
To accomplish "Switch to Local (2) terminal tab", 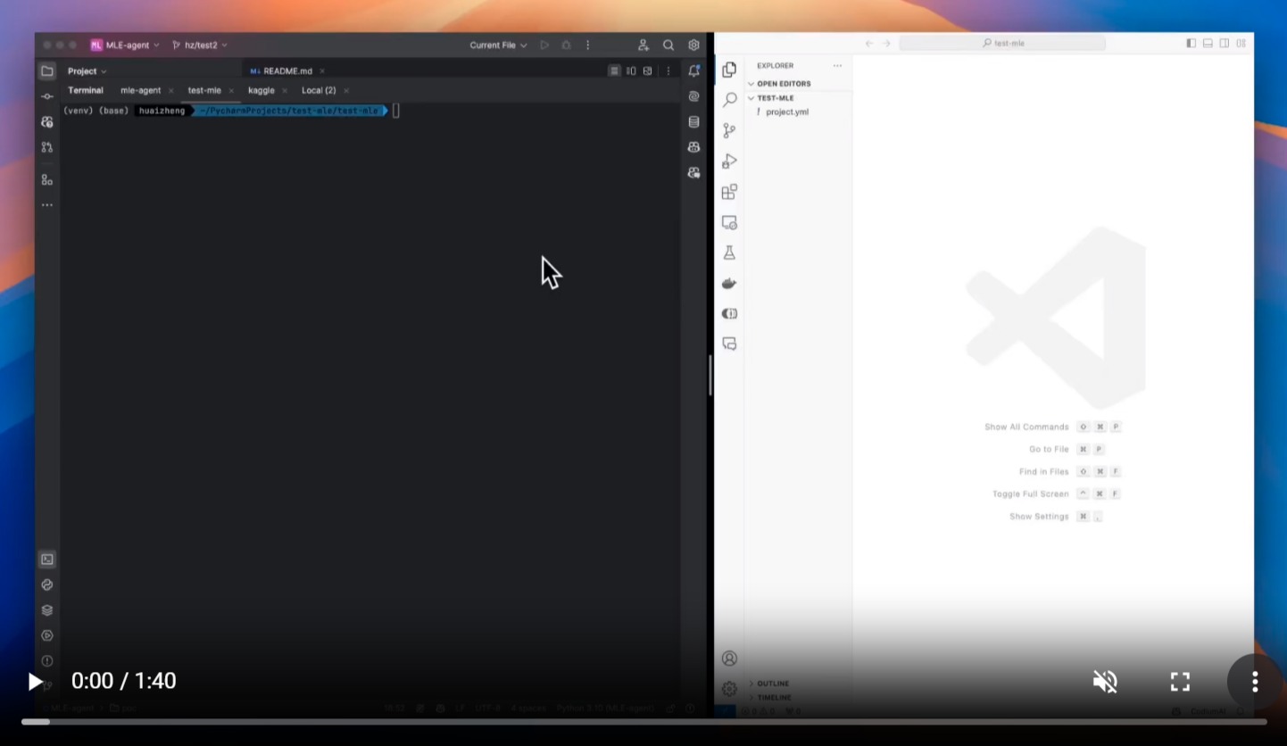I will pyautogui.click(x=319, y=90).
